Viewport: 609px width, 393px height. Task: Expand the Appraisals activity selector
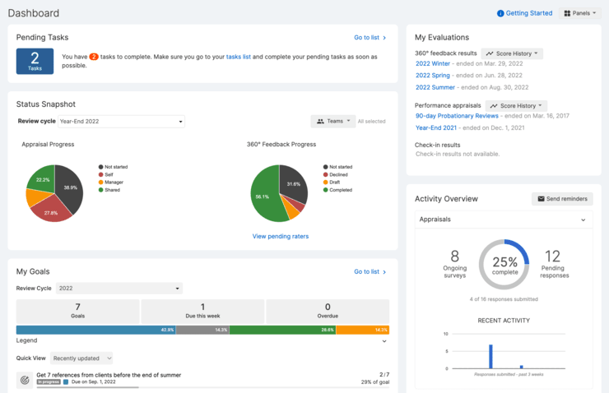[x=504, y=220]
